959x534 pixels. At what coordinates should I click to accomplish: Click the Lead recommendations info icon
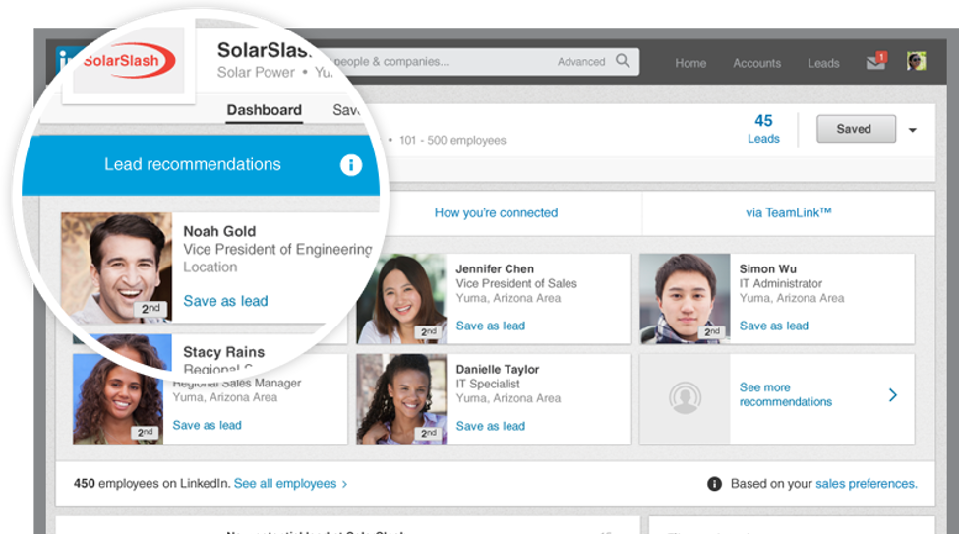pos(351,164)
